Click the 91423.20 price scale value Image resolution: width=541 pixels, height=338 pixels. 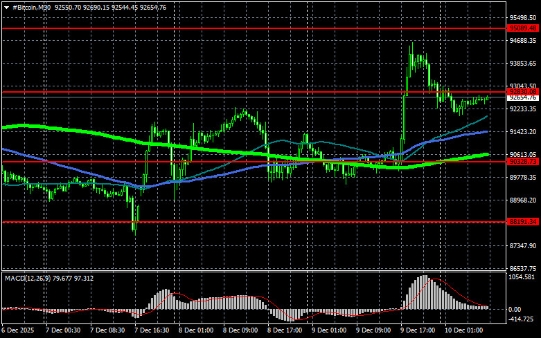(523, 132)
